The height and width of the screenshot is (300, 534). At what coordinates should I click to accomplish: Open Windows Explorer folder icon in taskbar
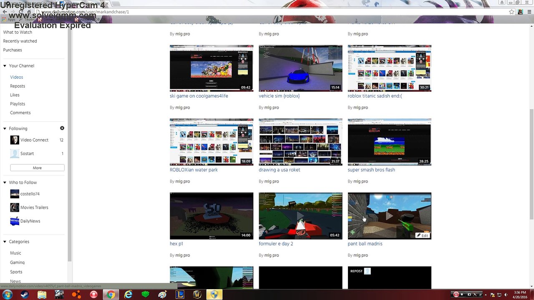click(42, 295)
